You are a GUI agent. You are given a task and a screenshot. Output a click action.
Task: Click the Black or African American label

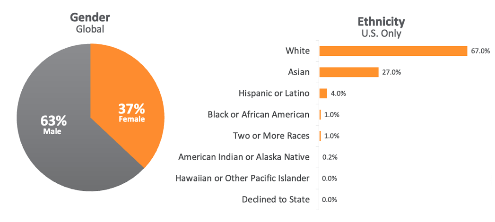(x=259, y=115)
